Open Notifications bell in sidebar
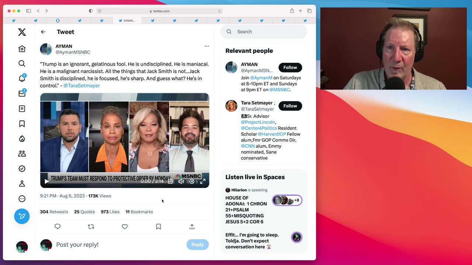The image size is (472, 265). point(22,78)
